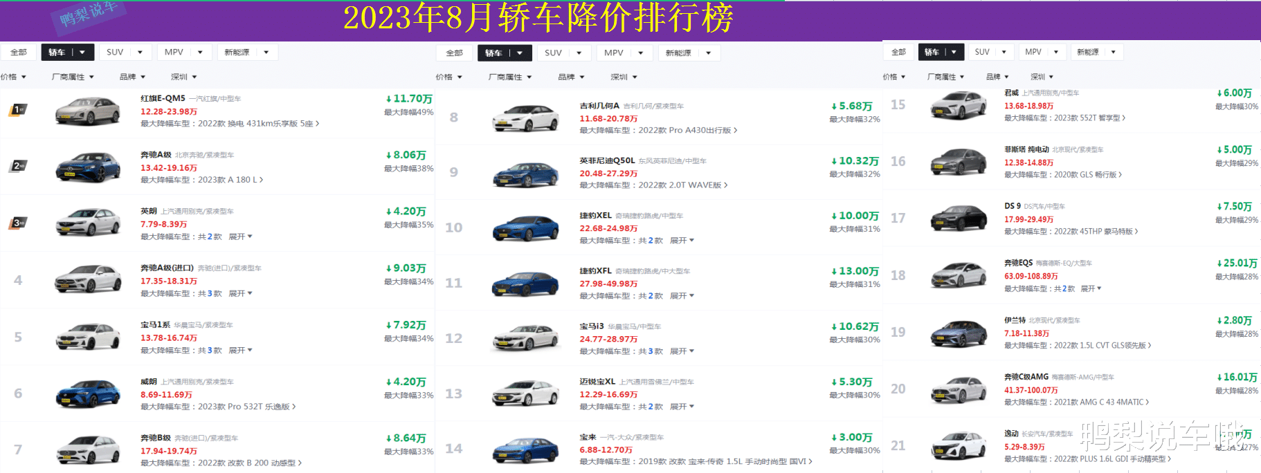Open the 英菲尼迪Q50L car thumbnail
The width and height of the screenshot is (1261, 473).
pos(526,174)
